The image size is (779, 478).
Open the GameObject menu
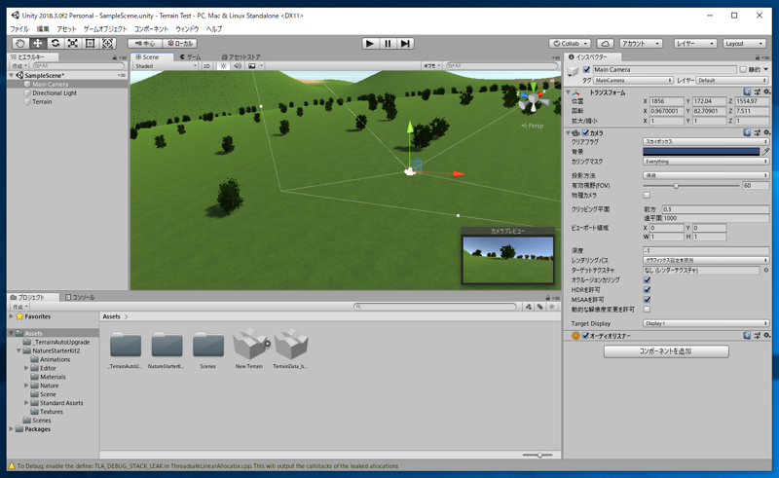105,29
